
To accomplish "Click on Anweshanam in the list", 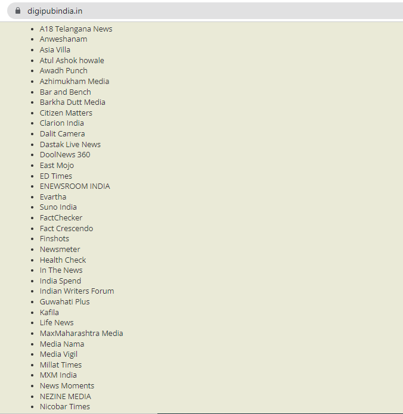I will click(63, 39).
